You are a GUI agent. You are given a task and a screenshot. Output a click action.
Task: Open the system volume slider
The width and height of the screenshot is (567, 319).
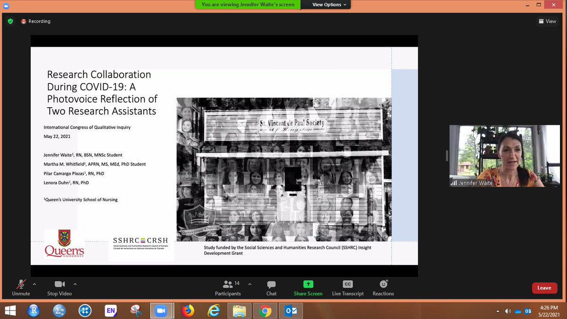point(507,310)
